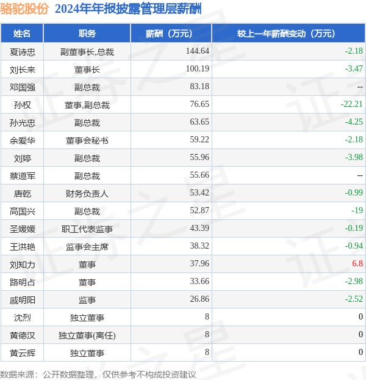366x380 pixels.
Task: Click the 2024年年报披露管理层薪酬 heading
Action: (128, 9)
